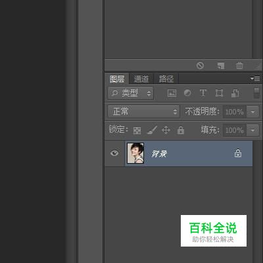The width and height of the screenshot is (263, 263).
Task: Switch to the 图层 tab
Action: [x=117, y=79]
